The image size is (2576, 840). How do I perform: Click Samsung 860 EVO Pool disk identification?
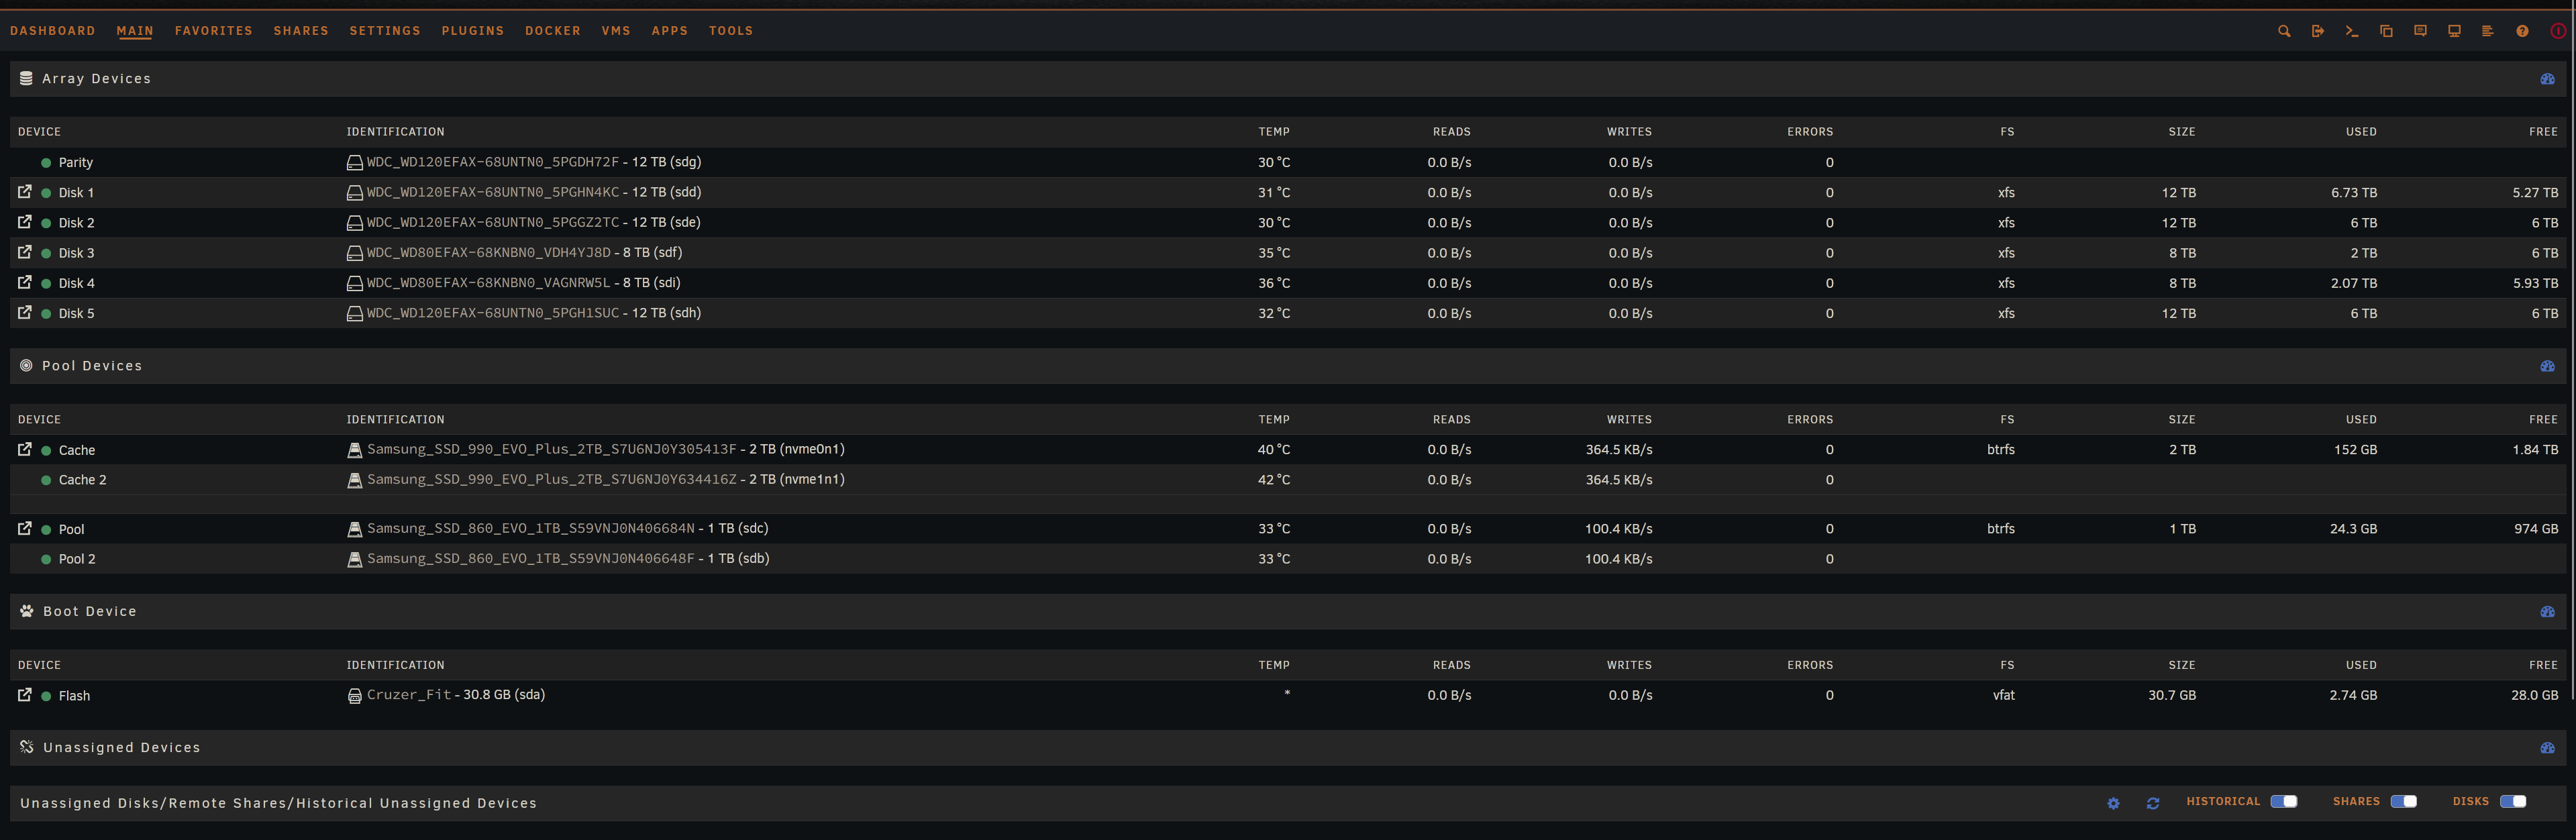[530, 529]
